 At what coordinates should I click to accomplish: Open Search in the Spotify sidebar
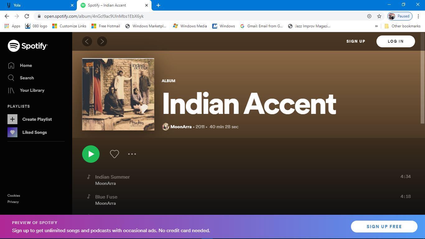tap(21, 78)
